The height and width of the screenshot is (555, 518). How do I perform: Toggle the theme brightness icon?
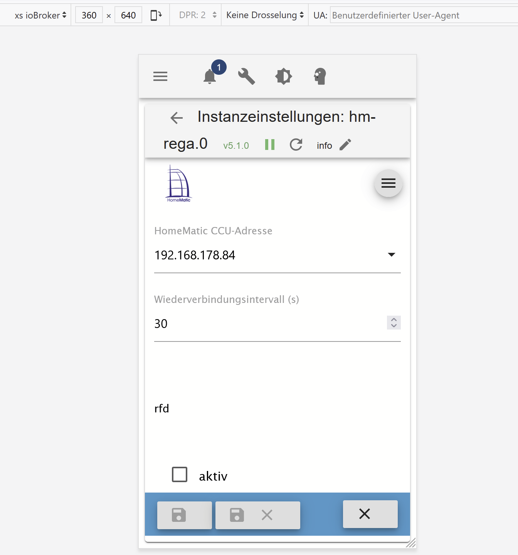(x=284, y=76)
